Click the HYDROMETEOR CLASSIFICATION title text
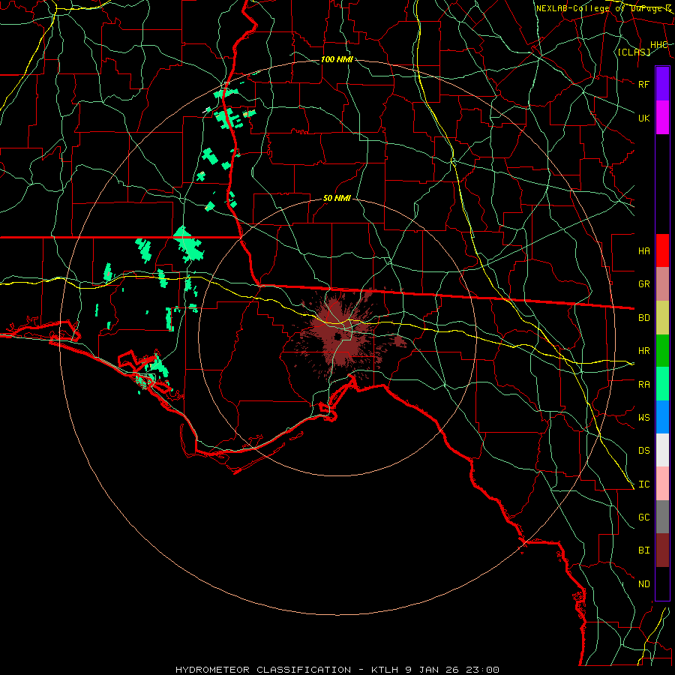 click(x=263, y=670)
